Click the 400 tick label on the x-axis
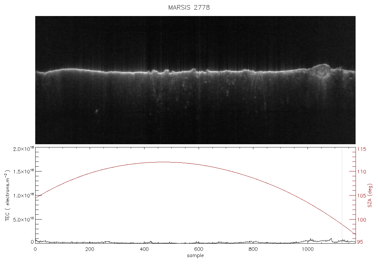378x266 pixels. click(x=144, y=249)
